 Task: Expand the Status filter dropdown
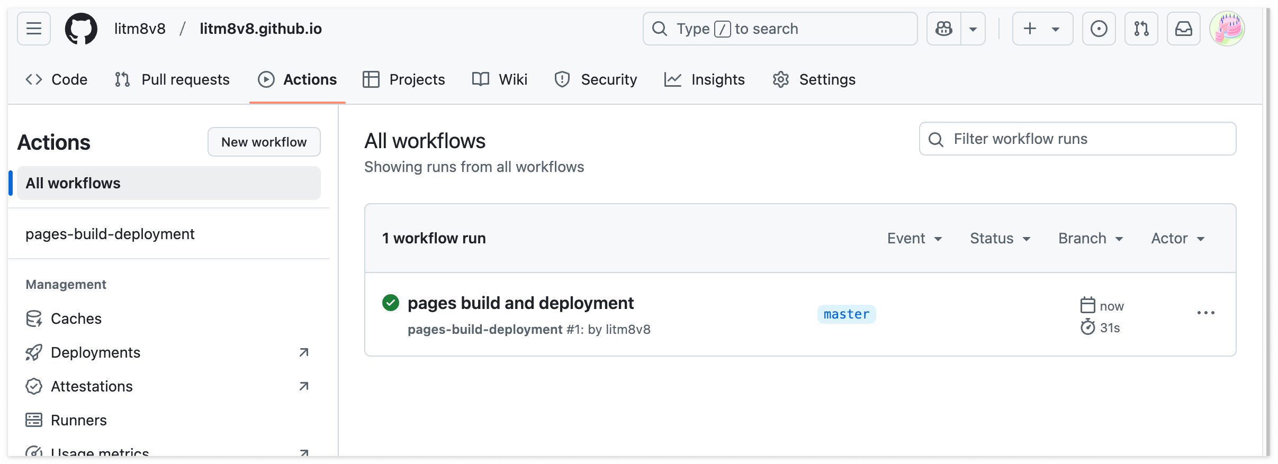[1000, 238]
